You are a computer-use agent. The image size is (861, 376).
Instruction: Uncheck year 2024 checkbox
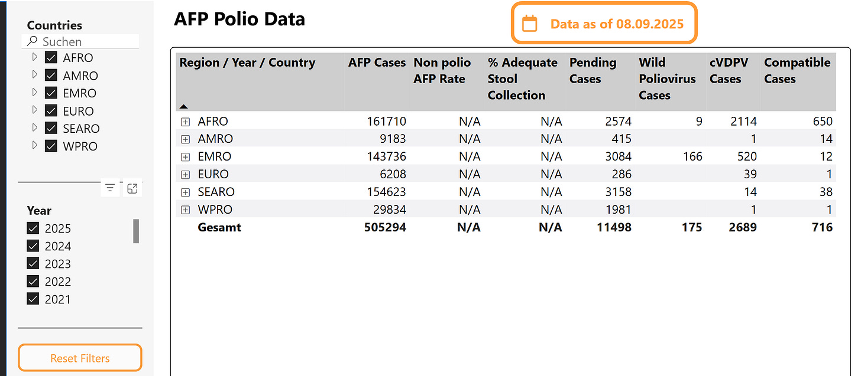click(33, 246)
